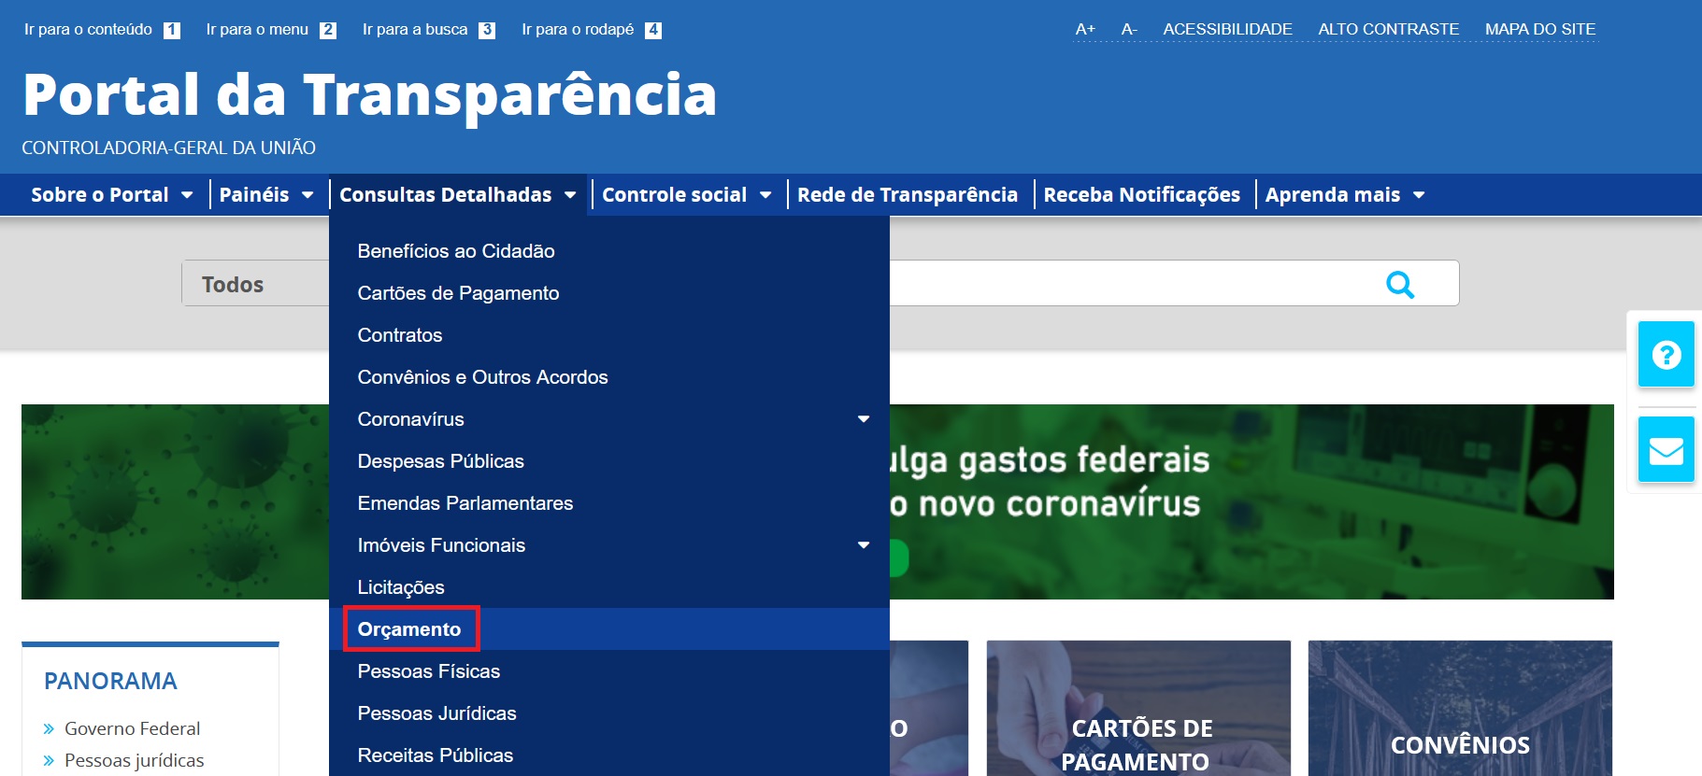The width and height of the screenshot is (1702, 776).
Task: Increase font size with A+
Action: [1085, 29]
